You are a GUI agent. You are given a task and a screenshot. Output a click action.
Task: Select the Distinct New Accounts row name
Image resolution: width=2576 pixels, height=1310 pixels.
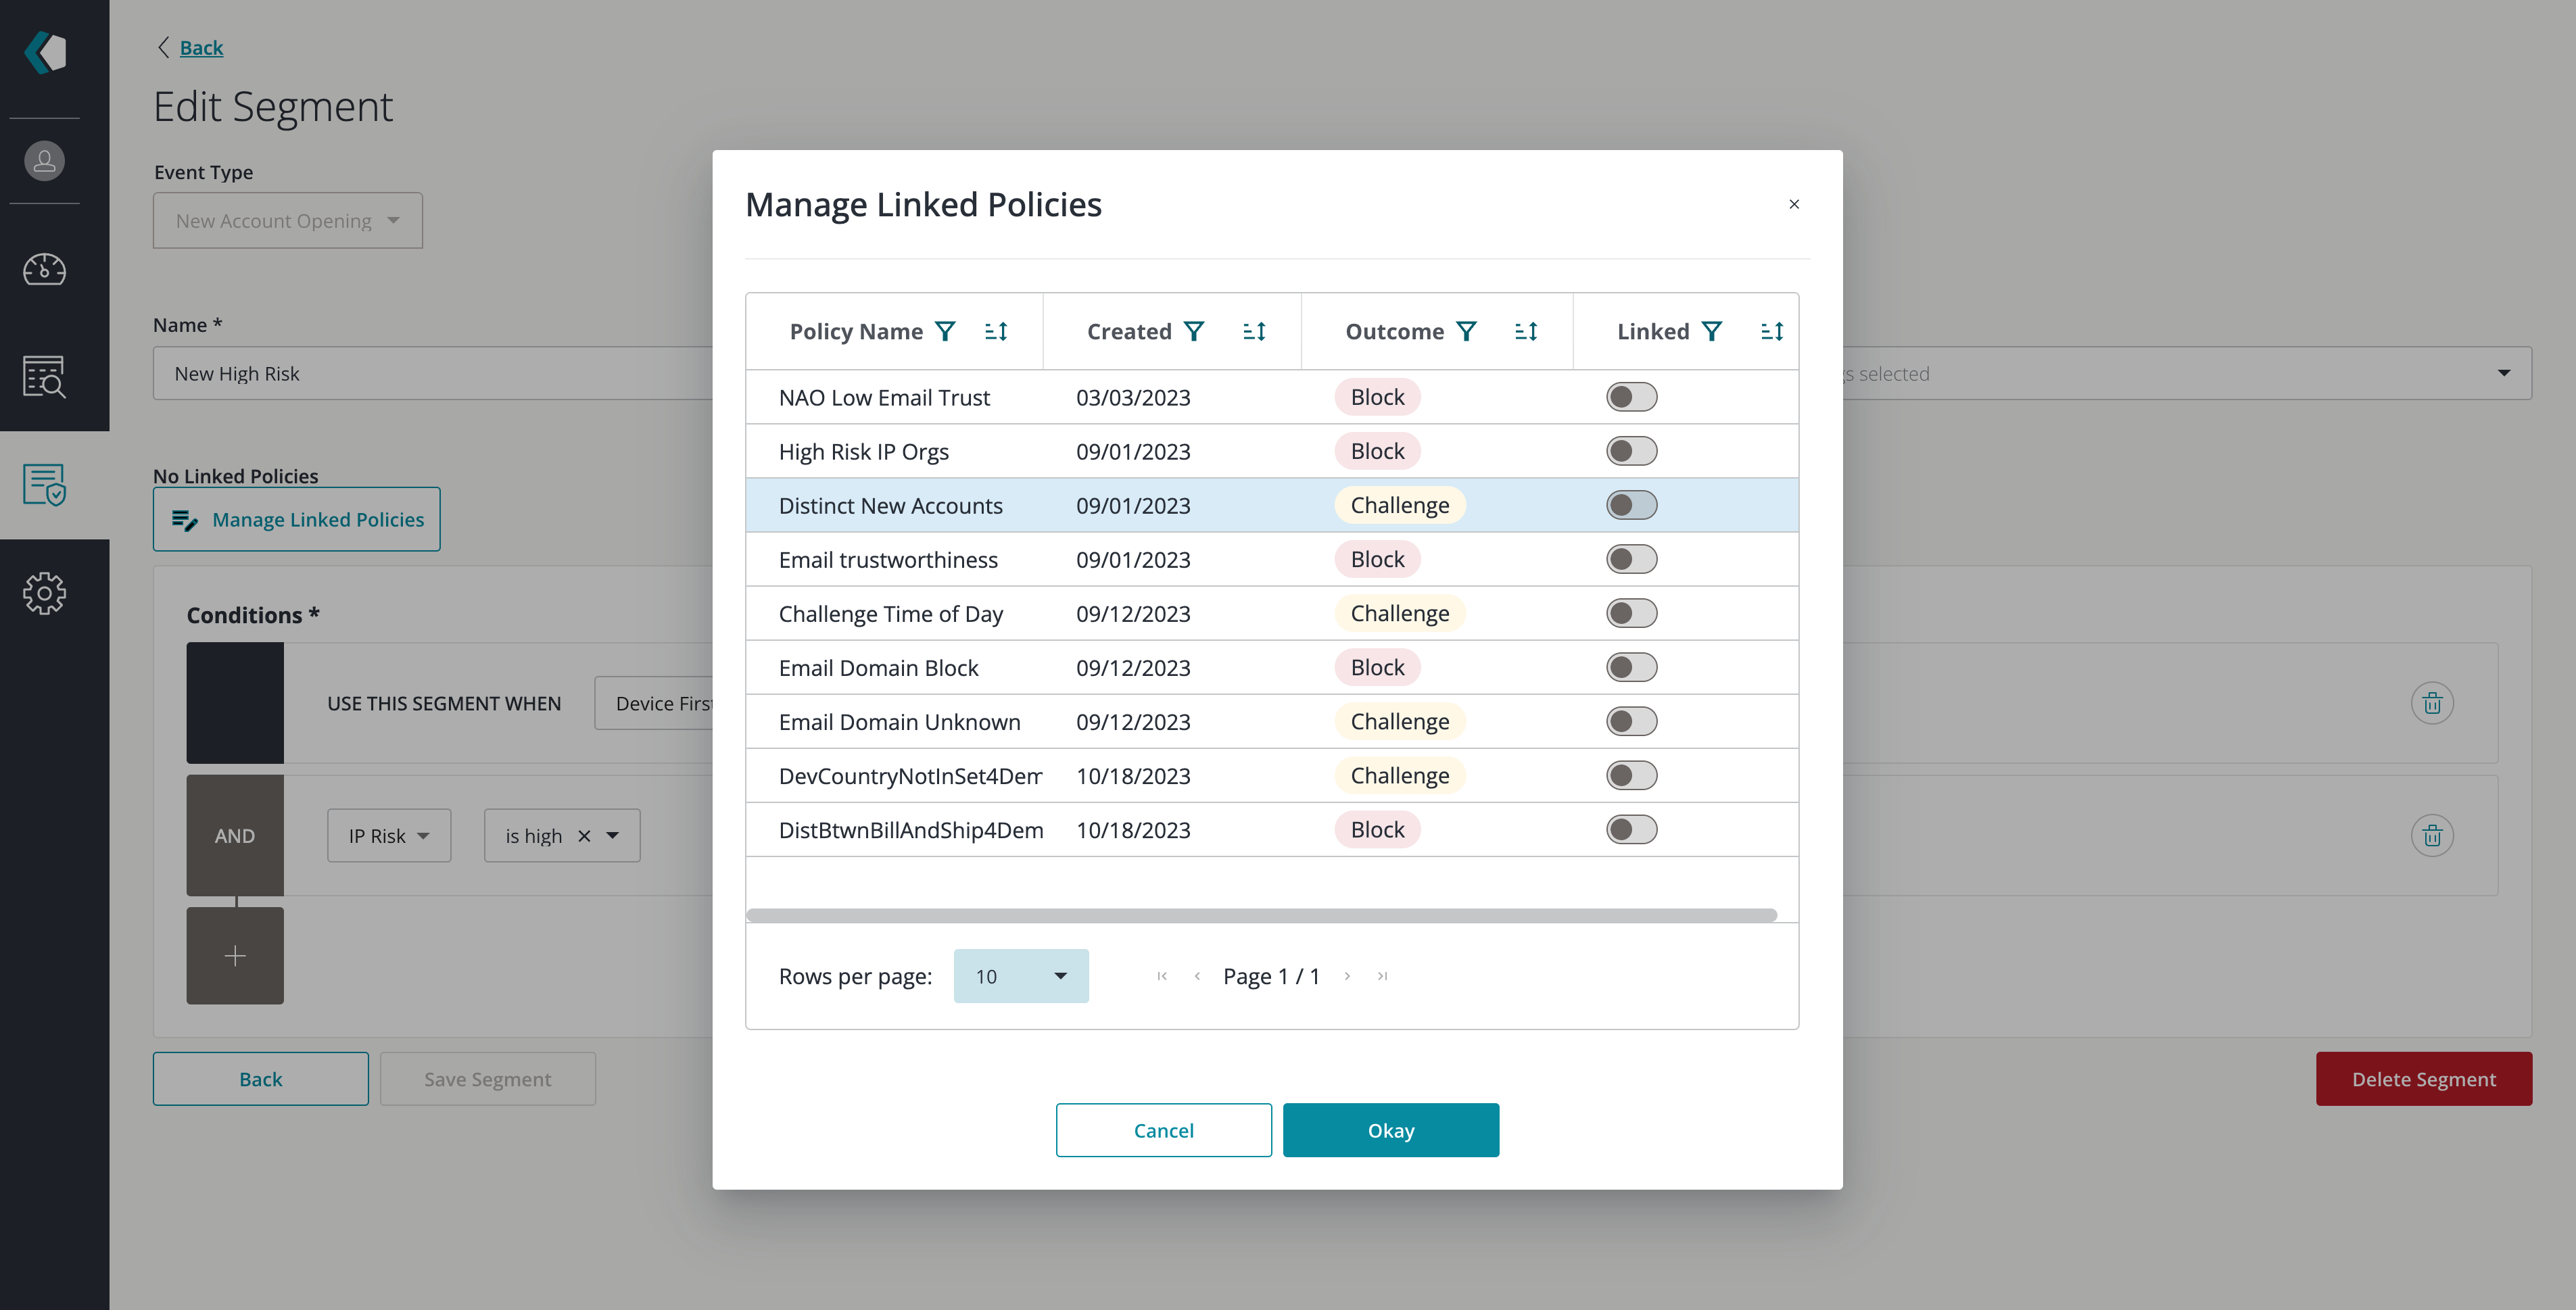890,505
